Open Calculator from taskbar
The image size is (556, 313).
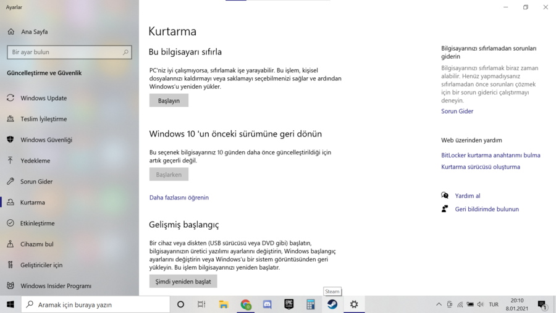(311, 304)
